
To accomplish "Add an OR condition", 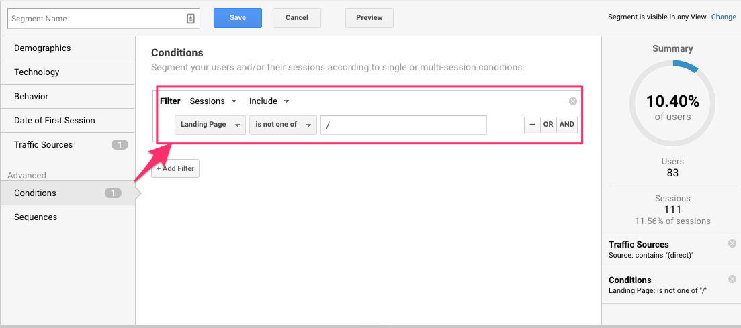I will 549,125.
